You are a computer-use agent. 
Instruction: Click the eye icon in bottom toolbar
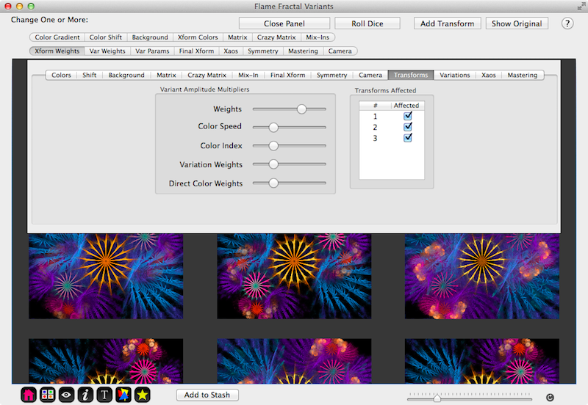point(66,395)
